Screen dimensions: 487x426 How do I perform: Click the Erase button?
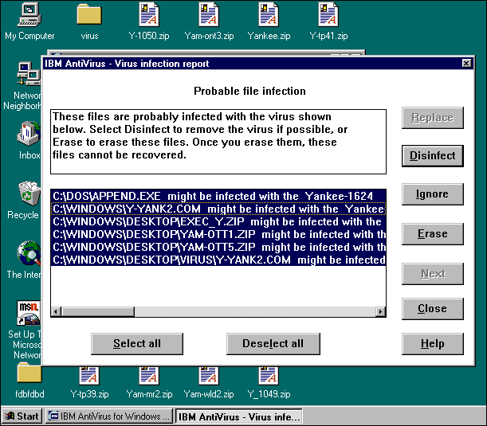coord(432,234)
